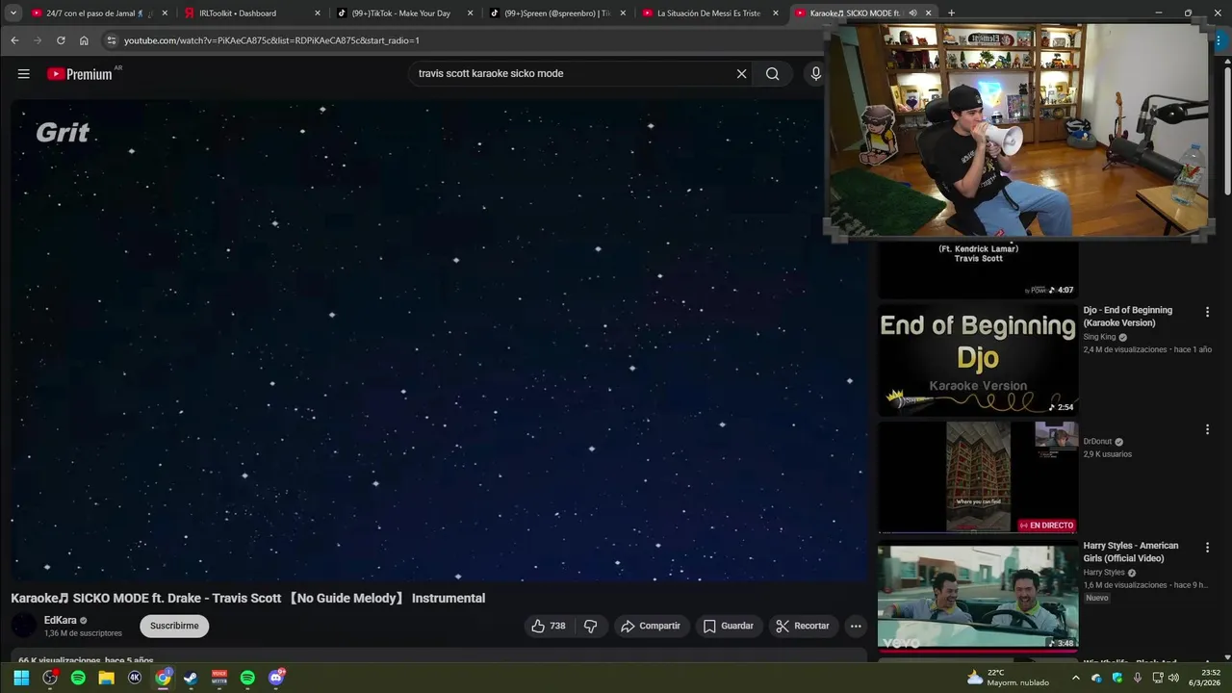This screenshot has height=693, width=1232.
Task: Open a new Chrome tab
Action: pos(951,13)
